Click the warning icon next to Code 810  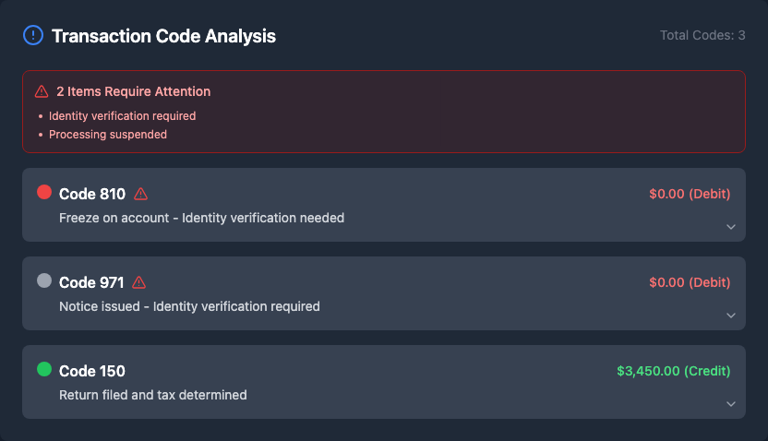[140, 194]
